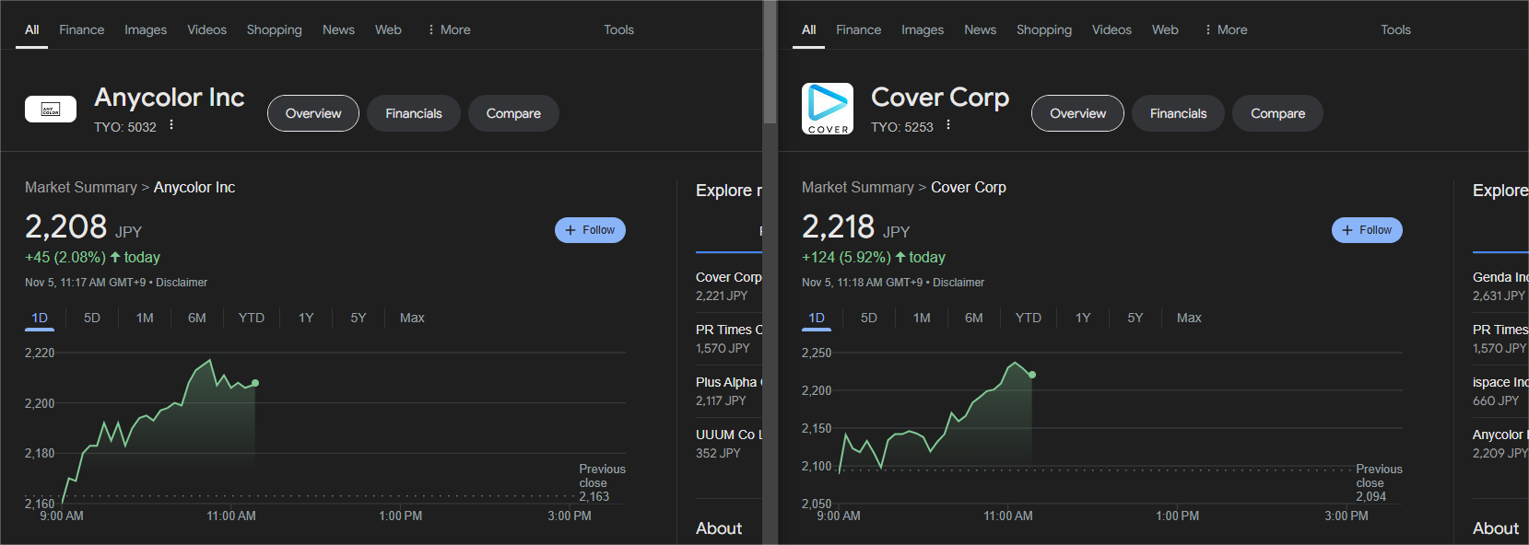Screen dimensions: 1529x545
Task: Switch to Web tab in Cover Corp window
Action: [1165, 29]
